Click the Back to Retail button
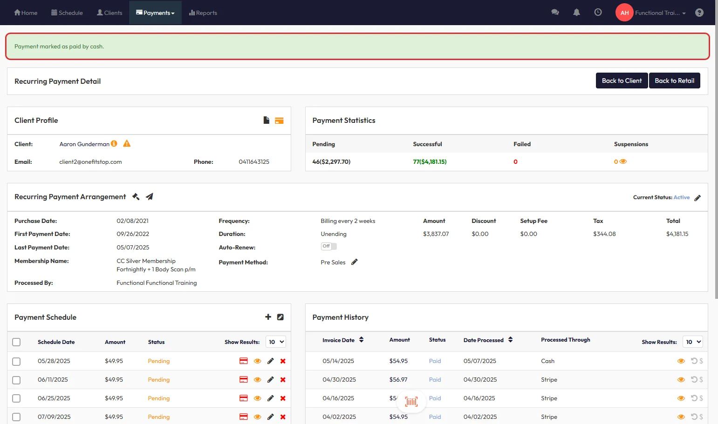The image size is (718, 424). coord(674,81)
